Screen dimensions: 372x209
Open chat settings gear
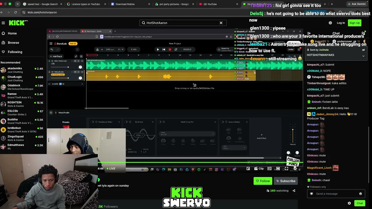click(349, 203)
